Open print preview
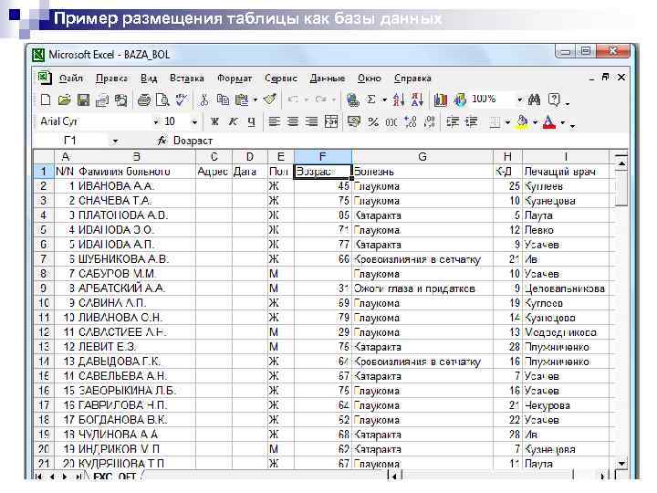The width and height of the screenshot is (657, 493). click(162, 100)
